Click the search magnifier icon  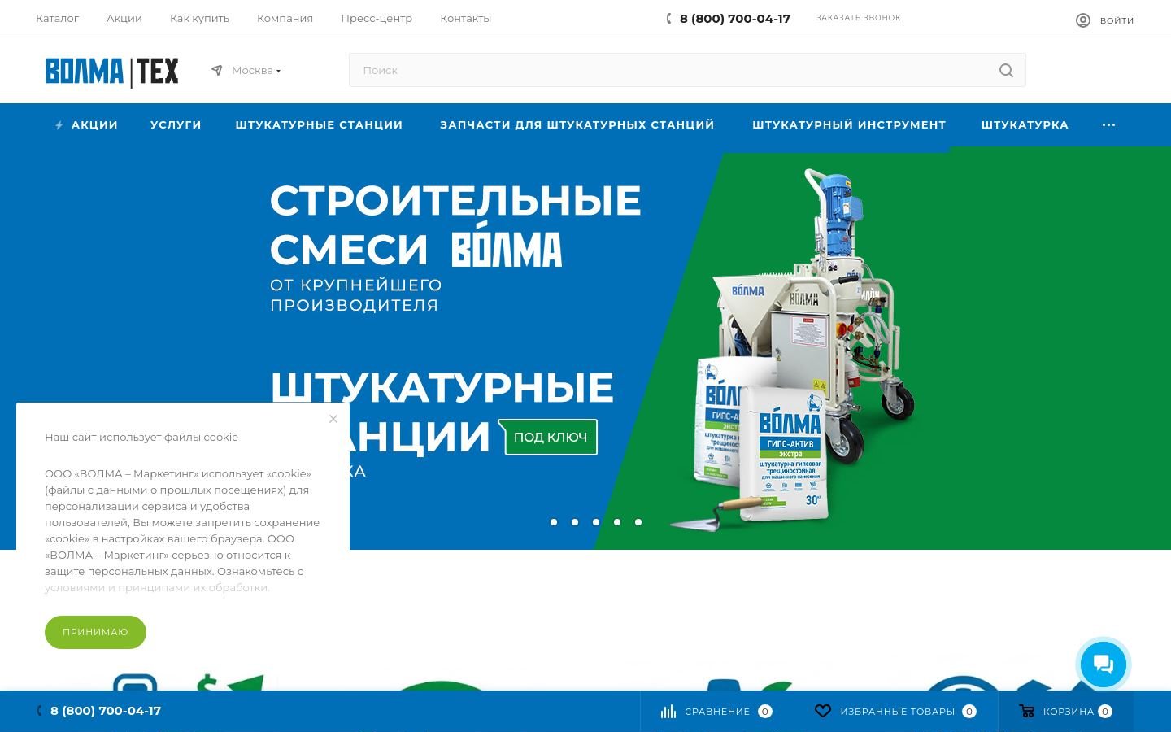coord(1006,71)
